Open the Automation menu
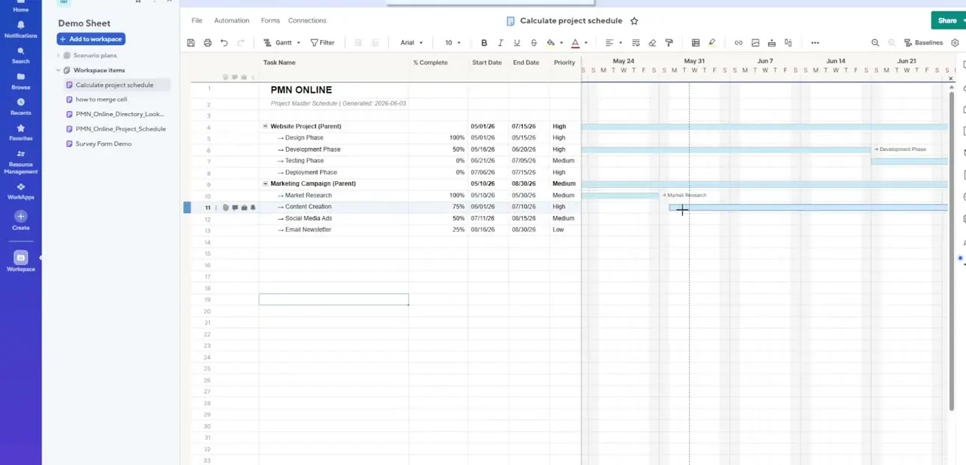Screen dimensions: 966x465 [232, 20]
